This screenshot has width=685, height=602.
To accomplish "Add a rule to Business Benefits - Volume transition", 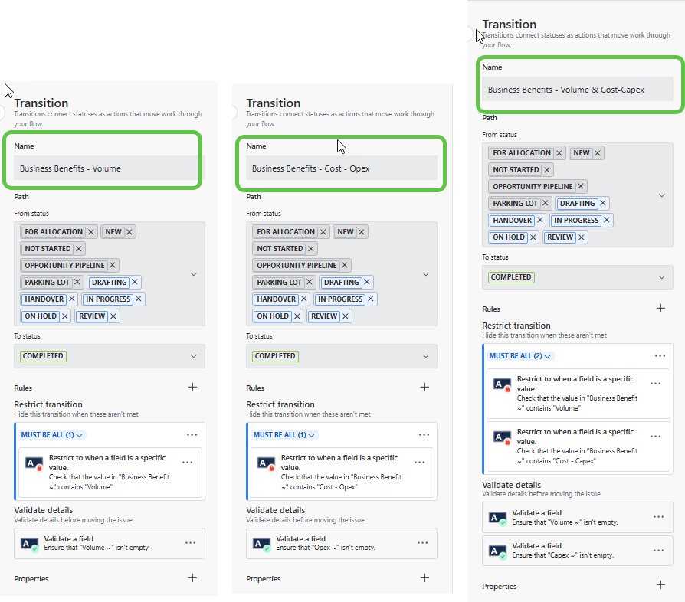I will coord(192,388).
